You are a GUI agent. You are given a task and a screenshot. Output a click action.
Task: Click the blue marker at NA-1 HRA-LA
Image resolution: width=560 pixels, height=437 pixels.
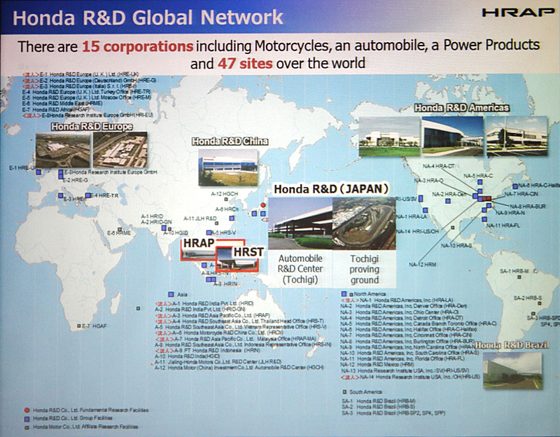(426, 211)
